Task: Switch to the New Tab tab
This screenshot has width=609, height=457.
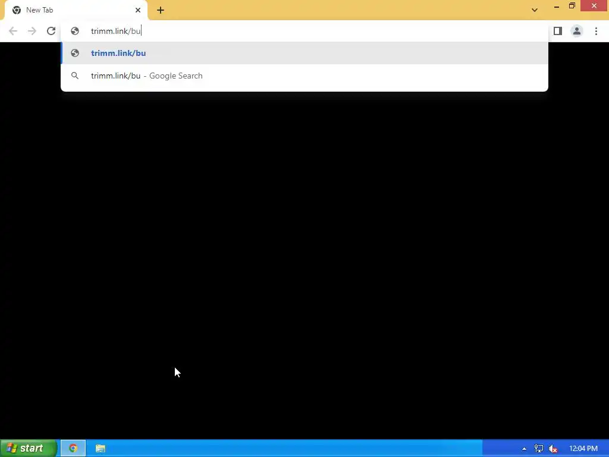Action: pos(76,10)
